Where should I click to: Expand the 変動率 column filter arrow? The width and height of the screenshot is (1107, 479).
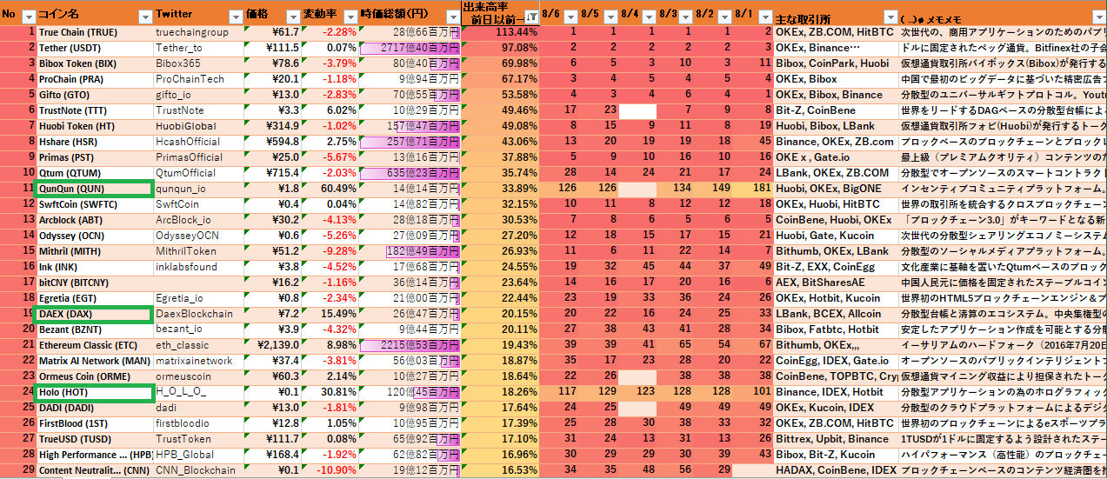pos(350,17)
